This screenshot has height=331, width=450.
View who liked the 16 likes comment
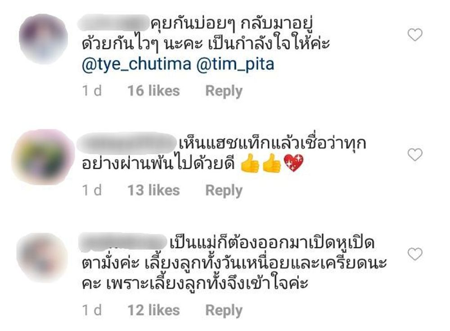click(x=153, y=91)
